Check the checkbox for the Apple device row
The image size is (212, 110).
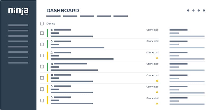[x=42, y=33]
